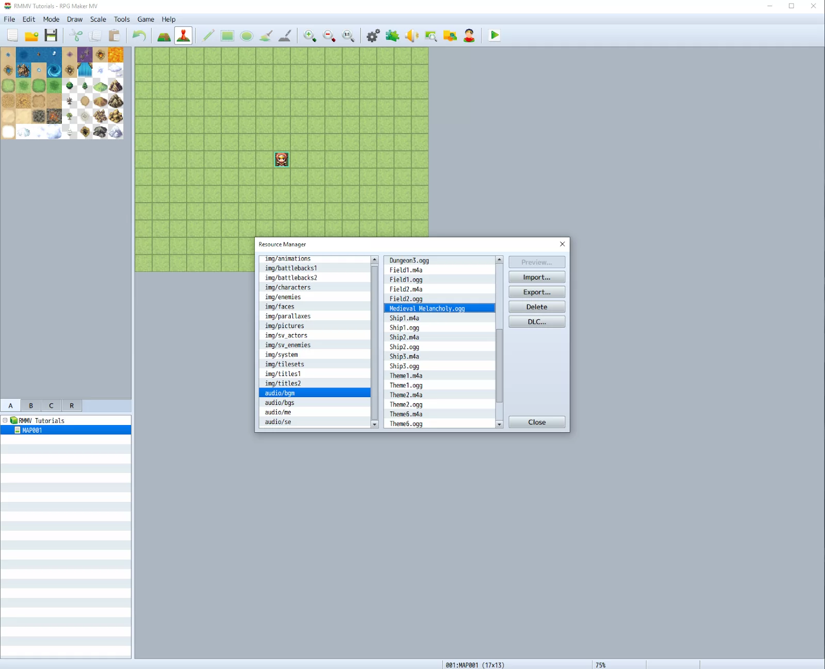
Task: Open the Game menu
Action: coord(146,19)
